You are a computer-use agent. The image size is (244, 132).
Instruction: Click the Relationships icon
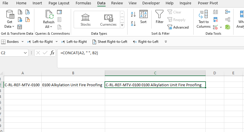[228, 20]
